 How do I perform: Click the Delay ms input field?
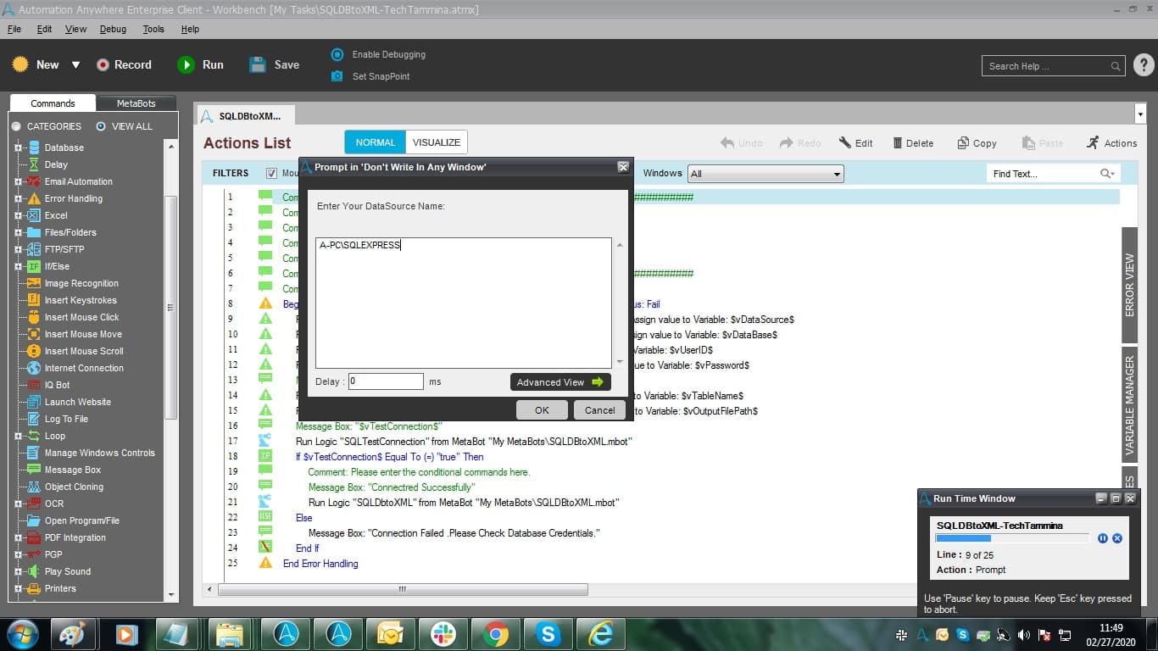[x=386, y=381]
